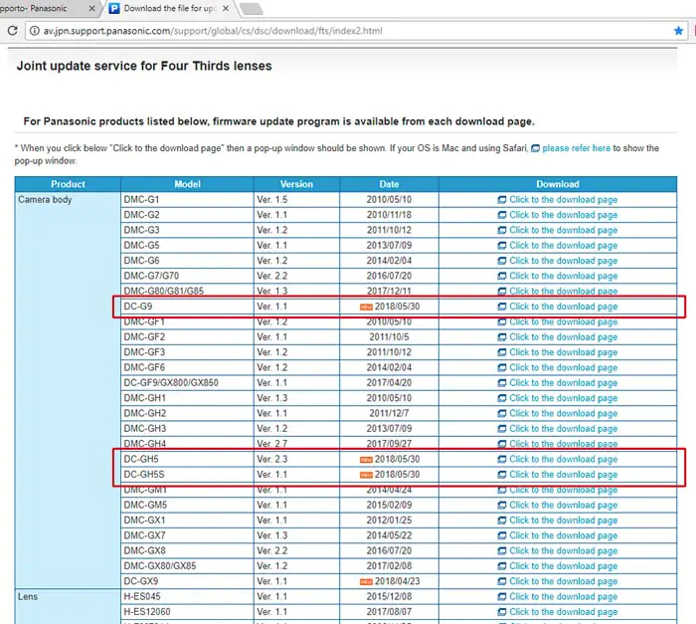Click pop-up icon in the H-ES045 download cell
This screenshot has height=624, width=696.
[501, 596]
